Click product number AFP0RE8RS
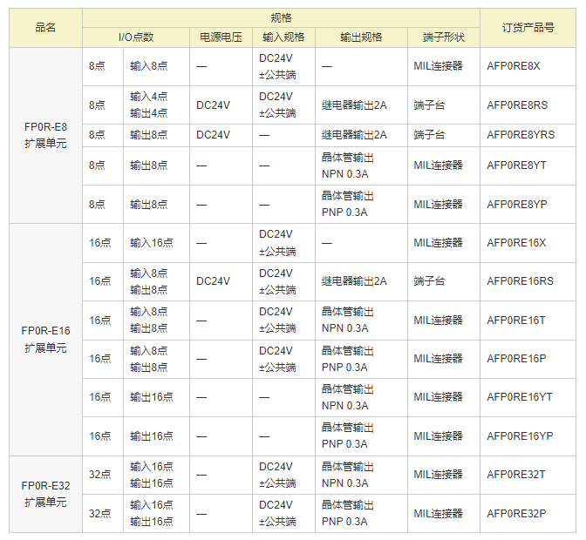Viewport: 586px width, 540px height. [517, 105]
